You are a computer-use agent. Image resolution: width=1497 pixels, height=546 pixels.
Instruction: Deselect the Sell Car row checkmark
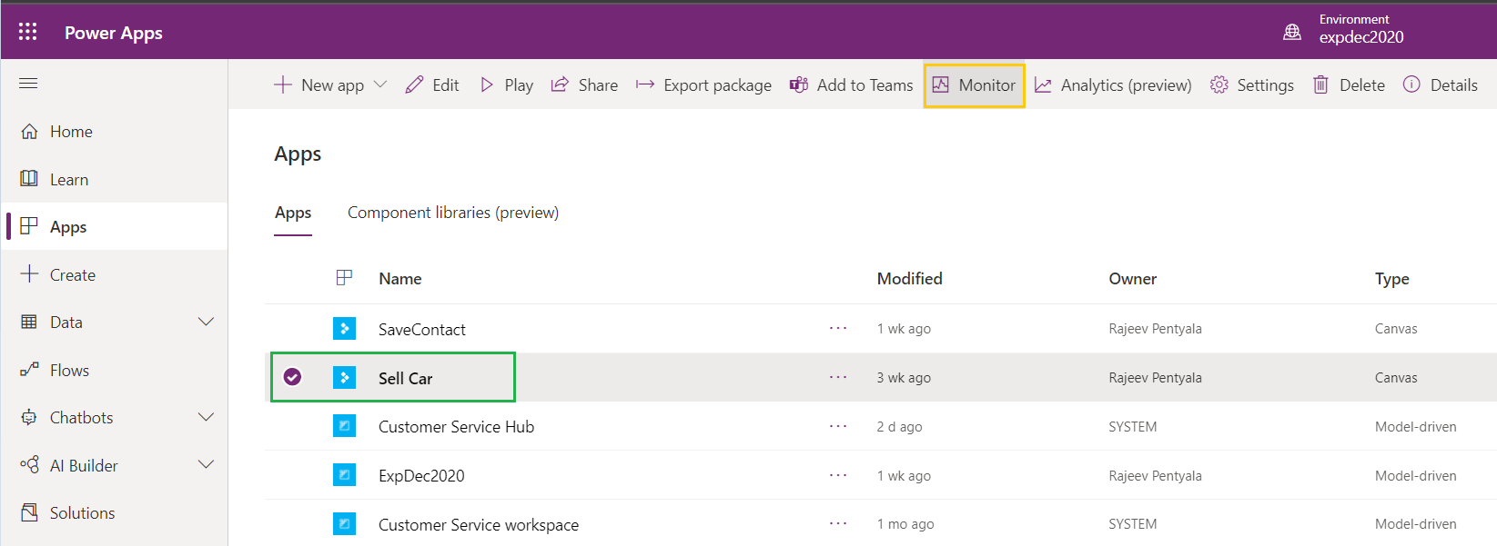click(x=292, y=376)
